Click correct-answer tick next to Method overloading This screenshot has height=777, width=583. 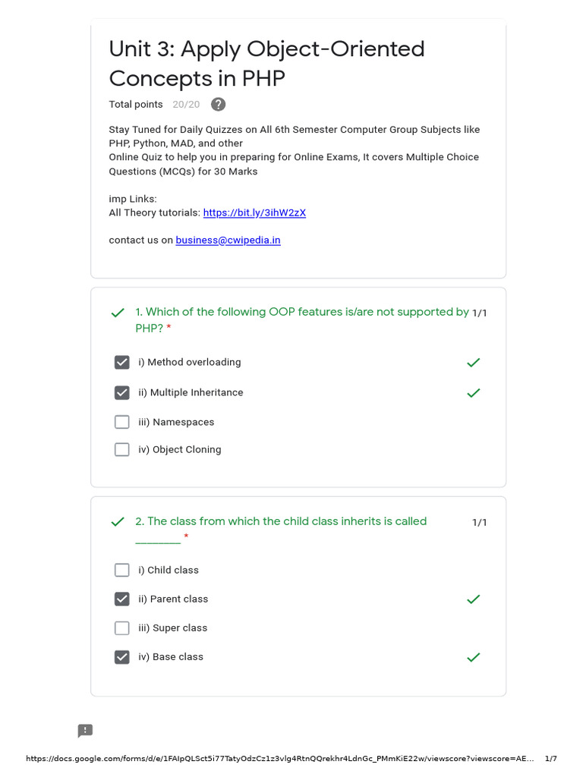[x=474, y=363]
